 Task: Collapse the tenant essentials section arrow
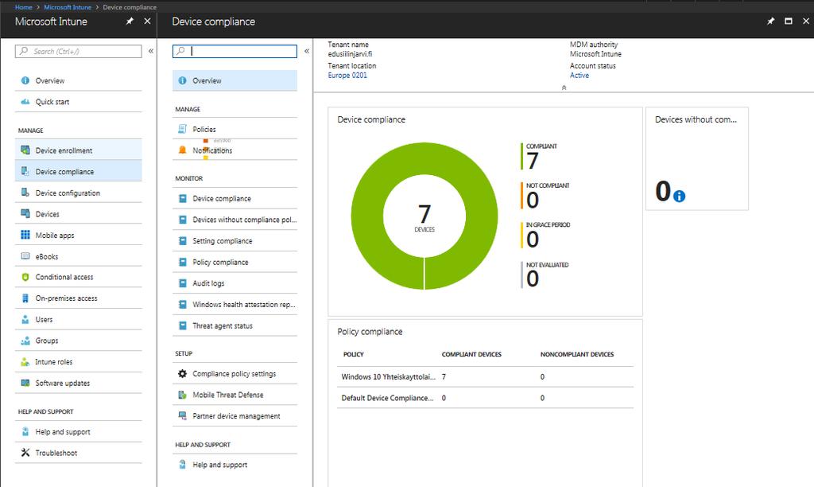[x=564, y=88]
